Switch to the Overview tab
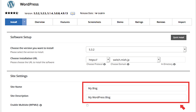Viewport: 196px width, 112px height. [x=40, y=22]
